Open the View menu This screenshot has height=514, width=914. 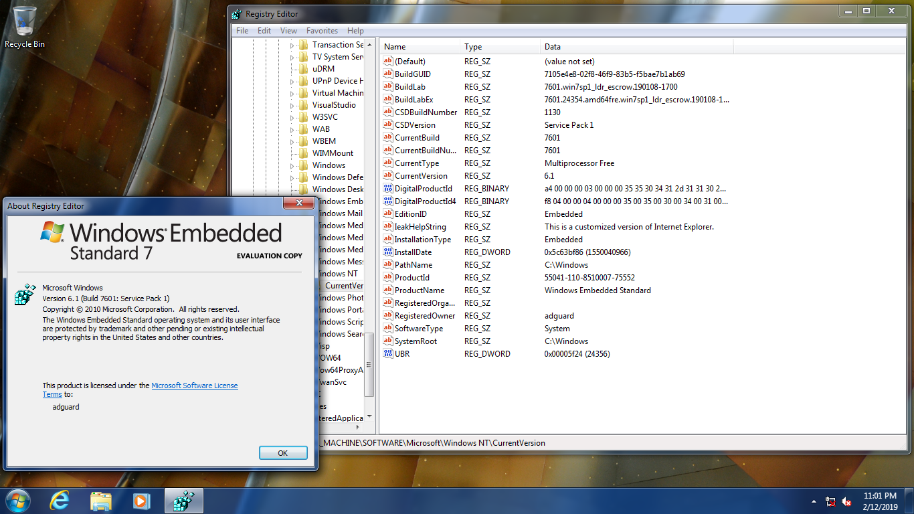click(288, 31)
